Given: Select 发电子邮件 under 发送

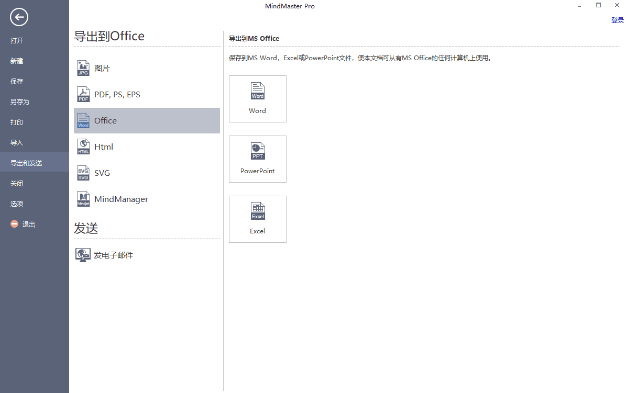Looking at the screenshot, I should 113,255.
